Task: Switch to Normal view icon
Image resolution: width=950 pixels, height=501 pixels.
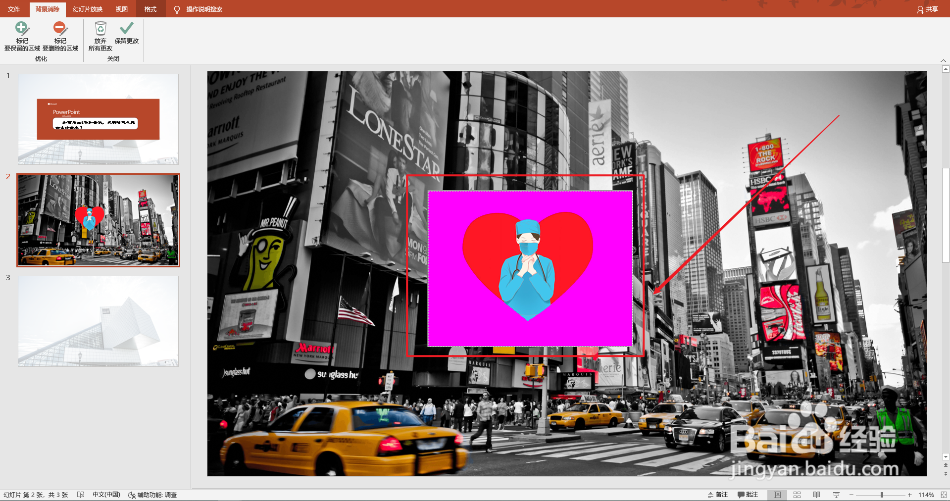Action: click(x=777, y=495)
